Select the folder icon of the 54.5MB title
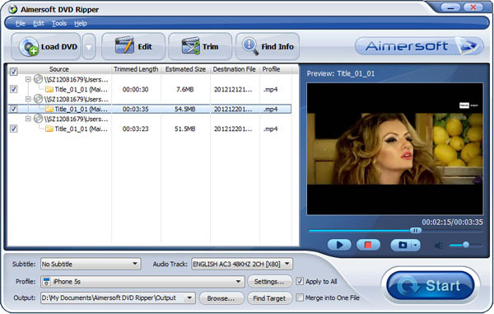Viewport: 494px width, 314px height. click(x=49, y=109)
